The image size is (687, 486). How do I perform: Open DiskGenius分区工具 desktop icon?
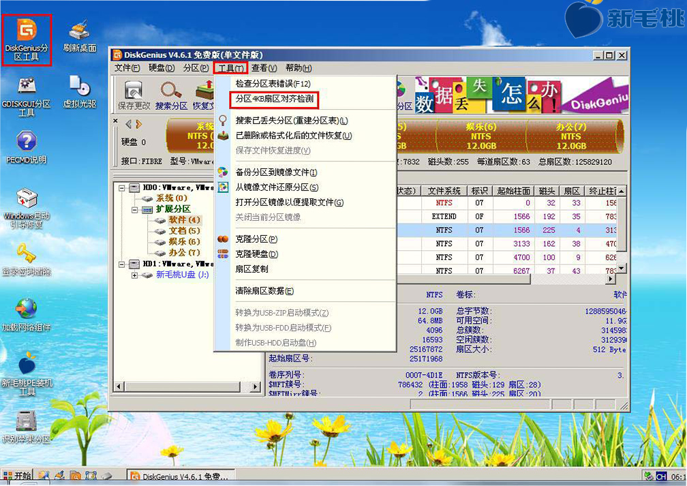[27, 40]
